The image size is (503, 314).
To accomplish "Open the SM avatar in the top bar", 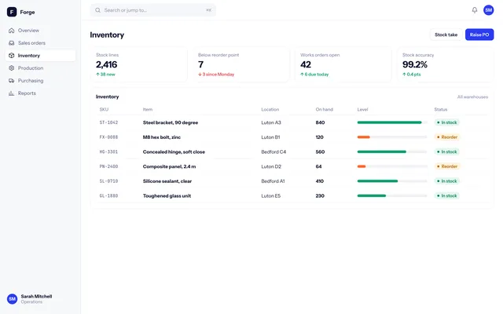I will (x=488, y=10).
